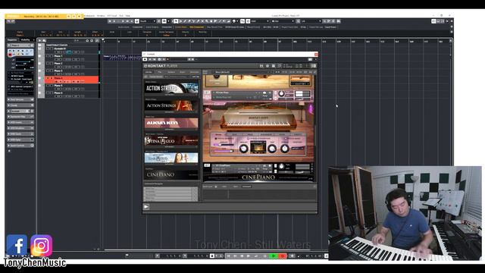485x273 pixels.
Task: Open the Action Strikes library tile
Action: tap(171, 88)
